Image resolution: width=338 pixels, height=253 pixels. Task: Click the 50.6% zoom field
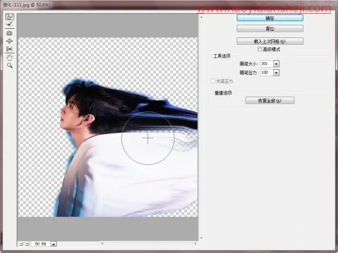coord(41,244)
